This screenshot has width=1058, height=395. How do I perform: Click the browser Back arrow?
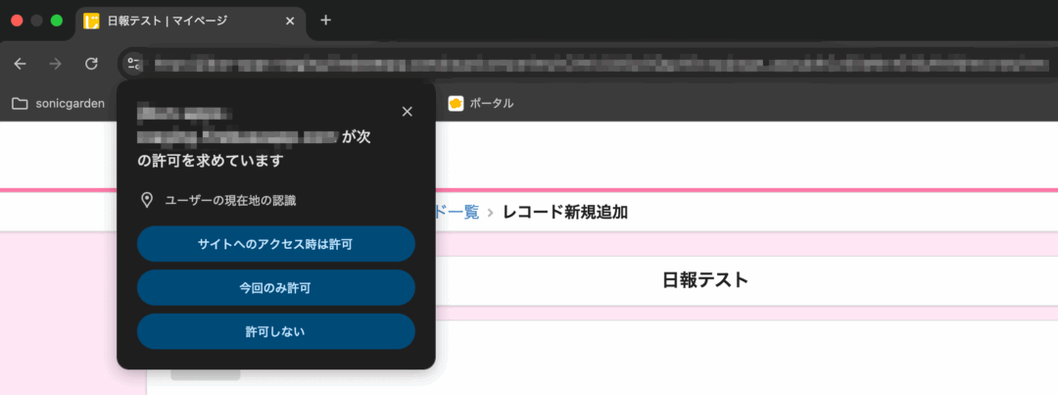(x=21, y=64)
